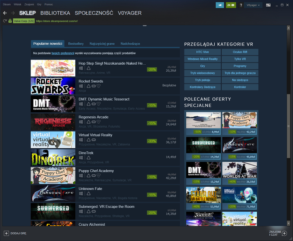Switch to the Najczęściej grane tab
This screenshot has height=241, width=293.
click(x=102, y=44)
